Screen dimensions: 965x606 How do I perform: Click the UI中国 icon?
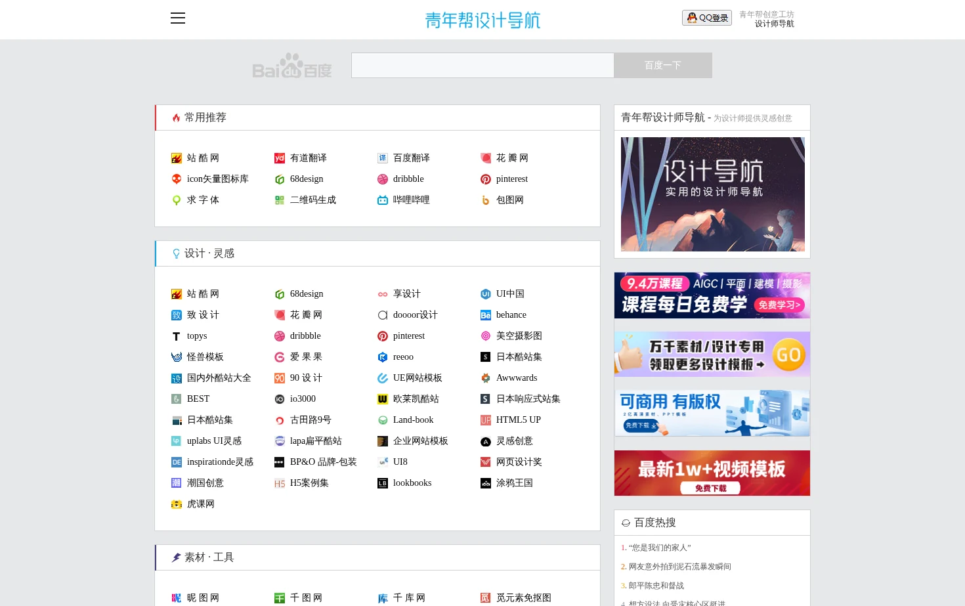(x=486, y=294)
